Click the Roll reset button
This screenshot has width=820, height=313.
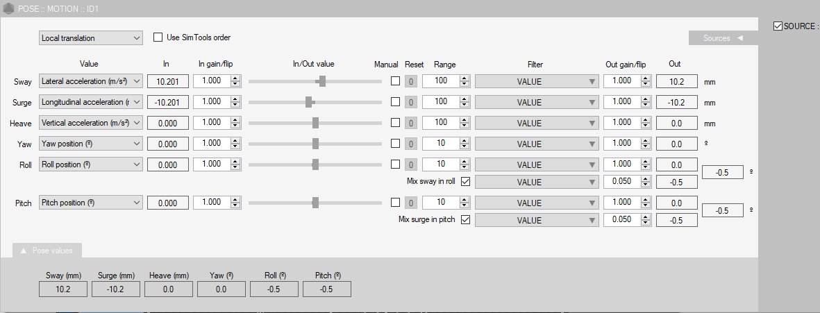tap(411, 165)
